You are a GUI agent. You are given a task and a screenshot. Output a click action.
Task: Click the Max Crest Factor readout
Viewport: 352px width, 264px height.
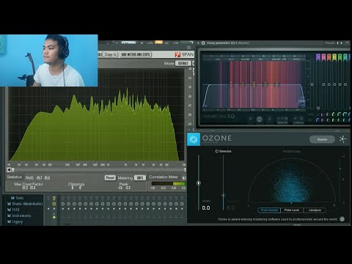(29, 186)
